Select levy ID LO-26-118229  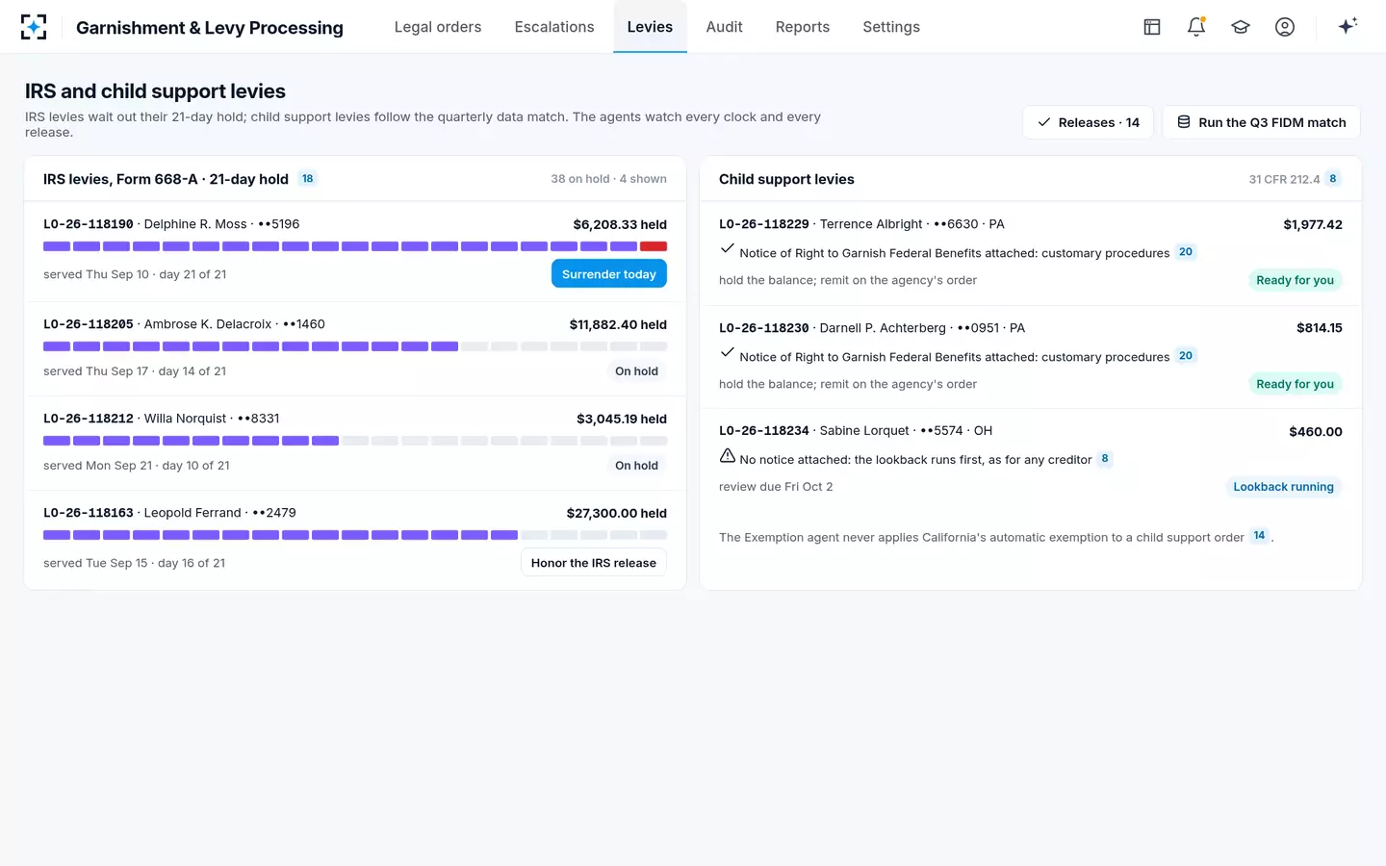click(x=764, y=224)
